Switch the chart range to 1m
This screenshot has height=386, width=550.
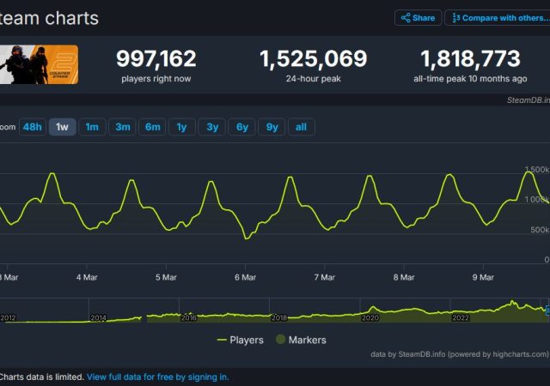[x=92, y=127]
